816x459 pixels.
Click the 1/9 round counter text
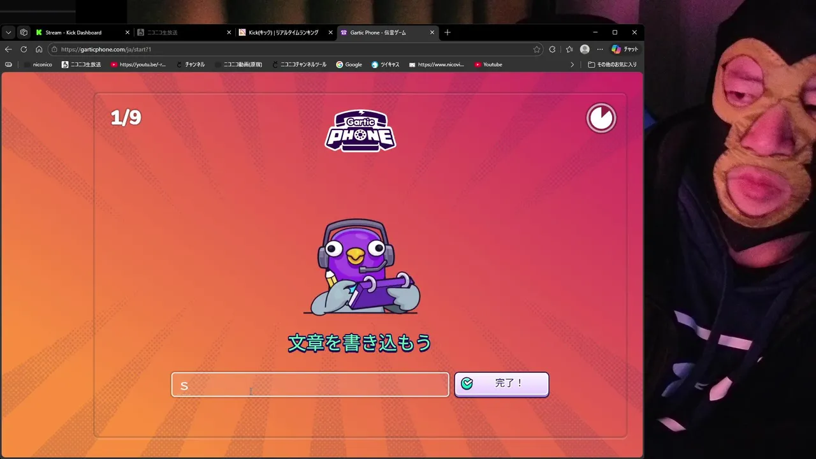coord(126,117)
